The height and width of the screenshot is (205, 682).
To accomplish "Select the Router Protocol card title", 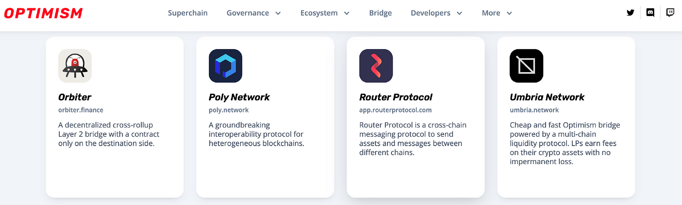I will (396, 97).
